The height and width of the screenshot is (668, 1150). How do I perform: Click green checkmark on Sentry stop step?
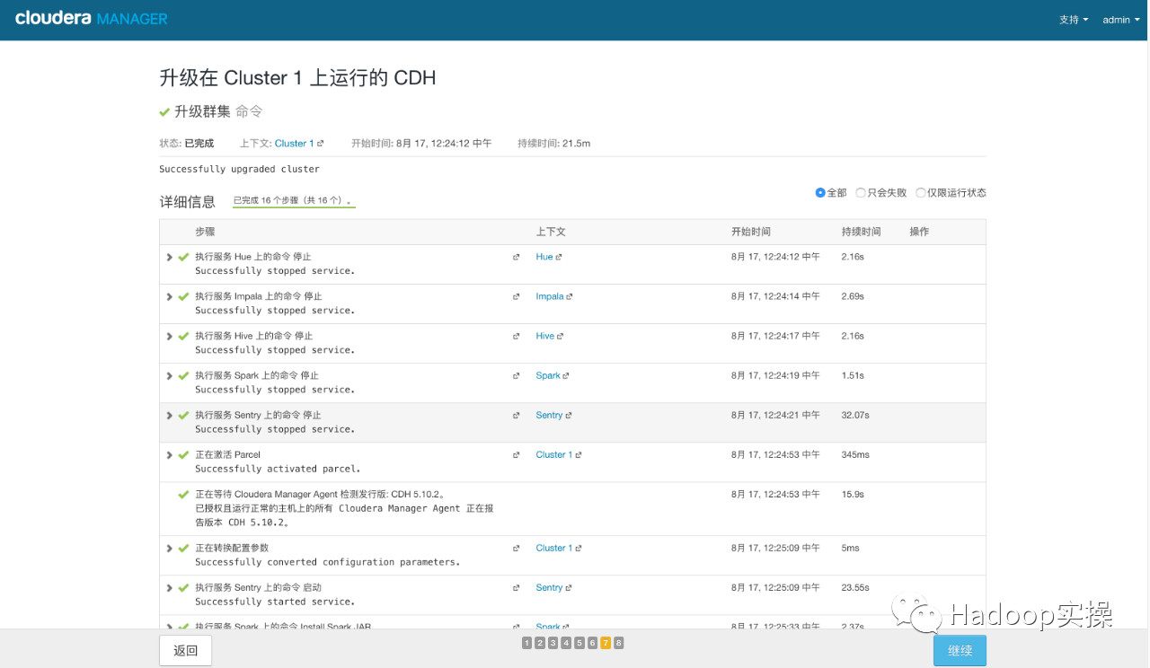183,416
